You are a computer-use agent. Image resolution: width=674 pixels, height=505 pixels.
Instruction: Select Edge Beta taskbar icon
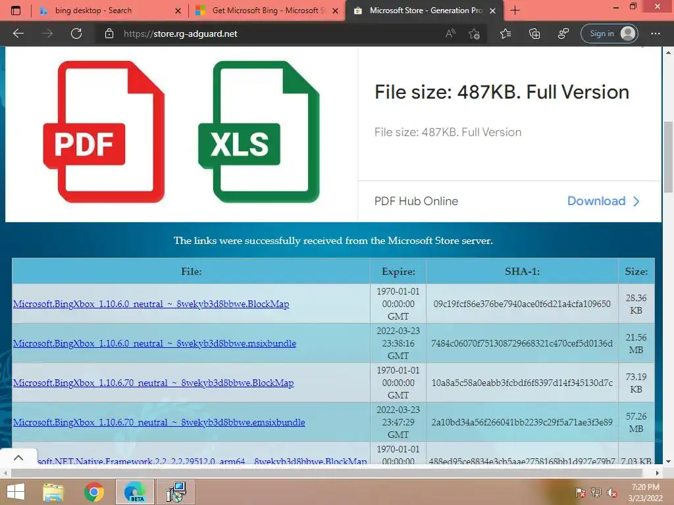point(134,492)
